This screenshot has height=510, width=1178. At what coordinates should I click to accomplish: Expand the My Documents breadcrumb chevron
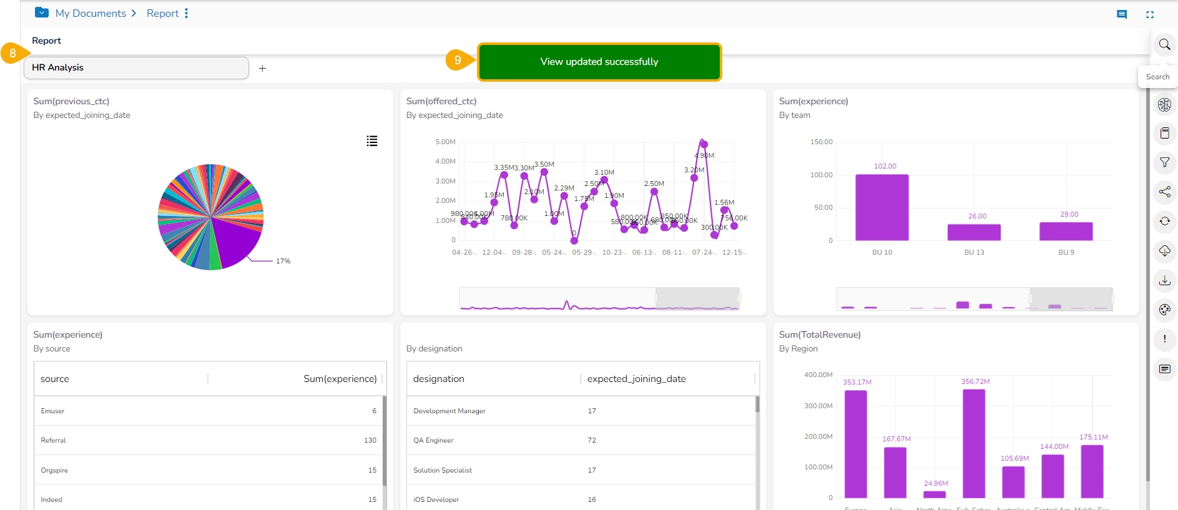[134, 13]
